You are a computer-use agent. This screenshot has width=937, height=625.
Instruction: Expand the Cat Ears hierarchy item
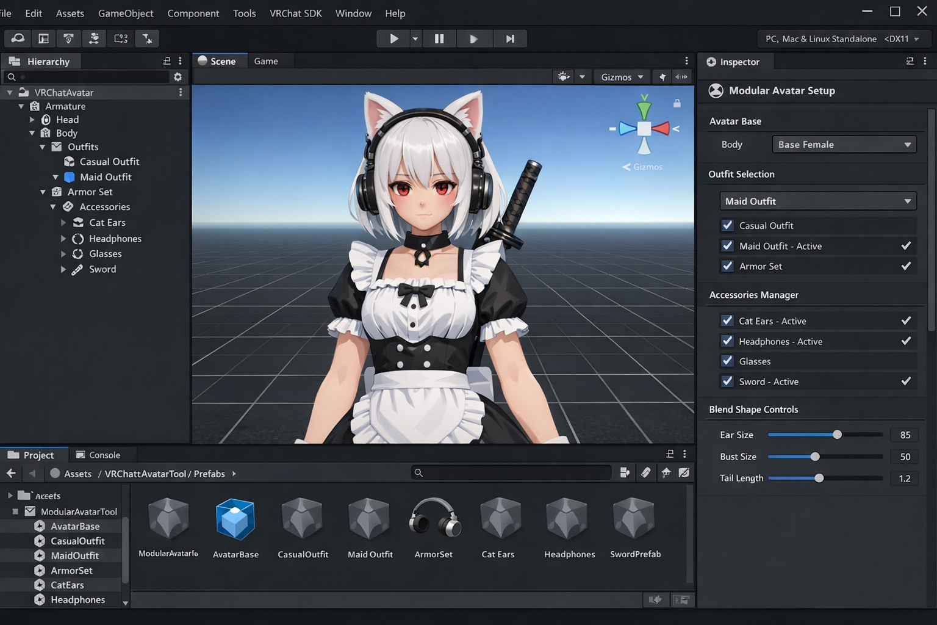click(x=63, y=223)
